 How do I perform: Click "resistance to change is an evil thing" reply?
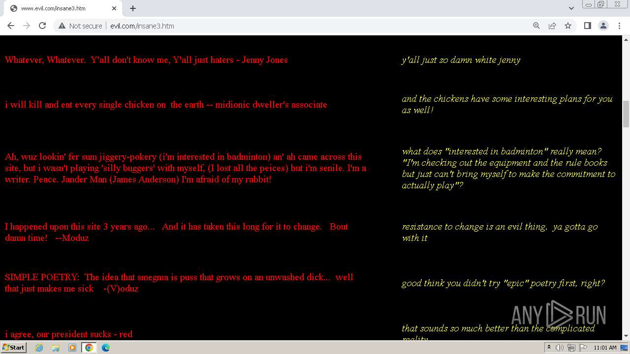(x=500, y=232)
